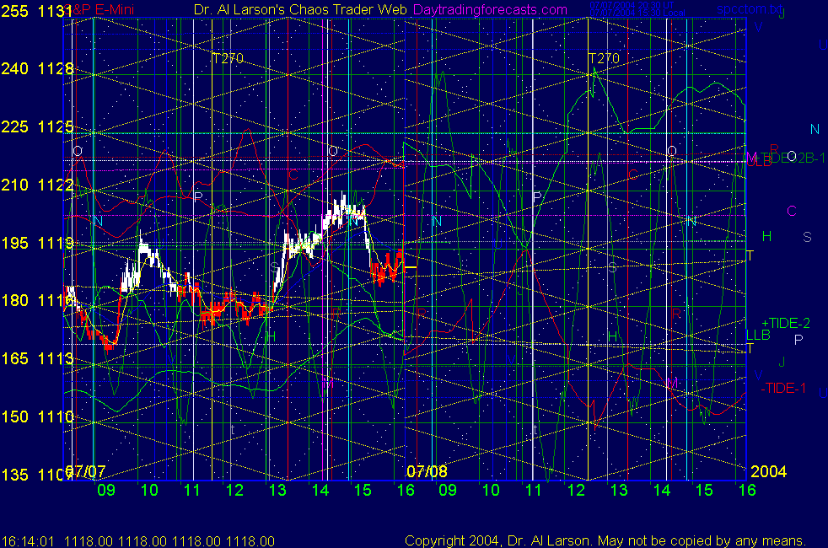Click the 210 1122 price axis label
The image size is (828, 548).
[37, 185]
